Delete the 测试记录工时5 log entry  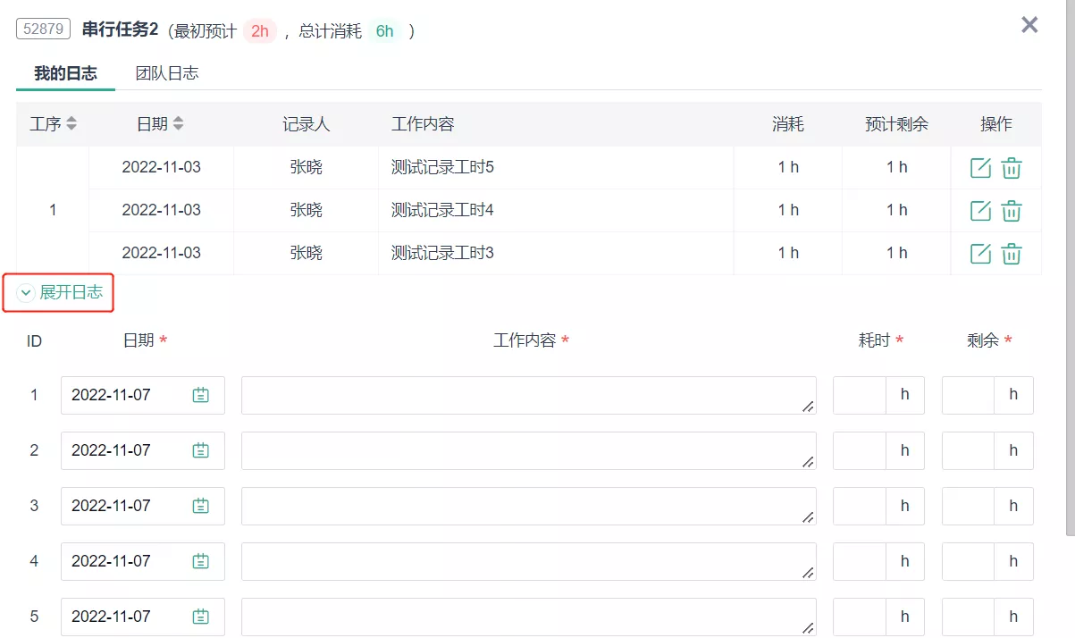1012,168
